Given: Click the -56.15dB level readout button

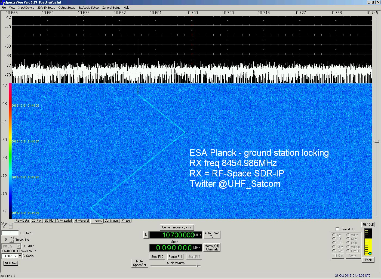Looking at the screenshot, I should coord(368,225).
